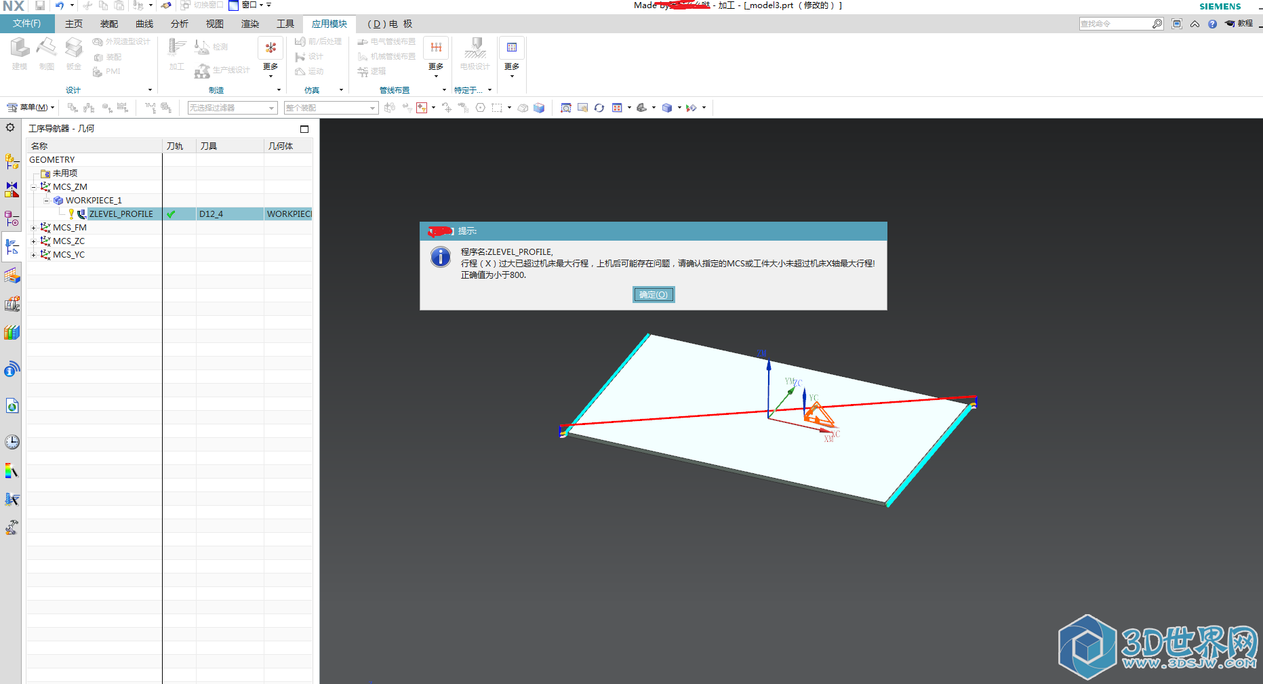Open the Constraint Navigator sidebar icon
The width and height of the screenshot is (1263, 684).
point(12,190)
